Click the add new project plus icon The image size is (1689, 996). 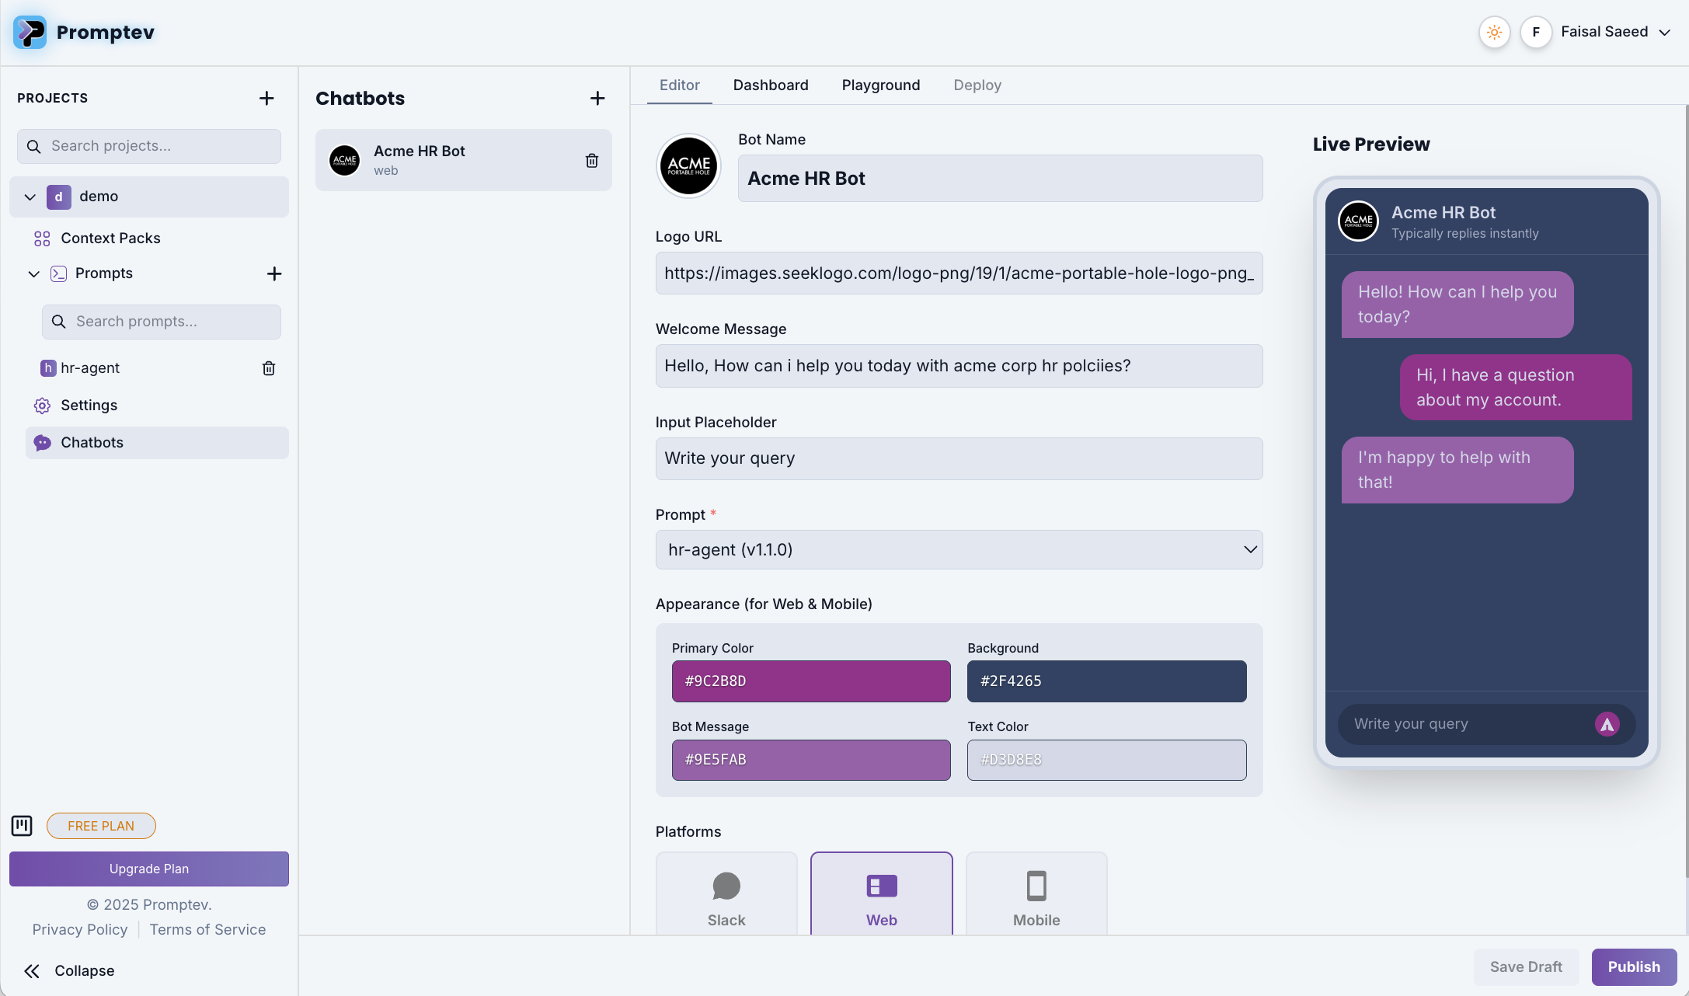(266, 98)
